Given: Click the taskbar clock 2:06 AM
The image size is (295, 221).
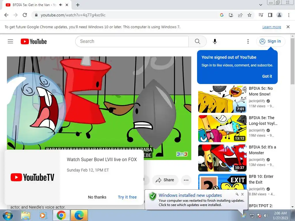Looking at the screenshot, I should tap(280, 216).
